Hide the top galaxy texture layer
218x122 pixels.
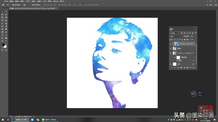pos(171,44)
